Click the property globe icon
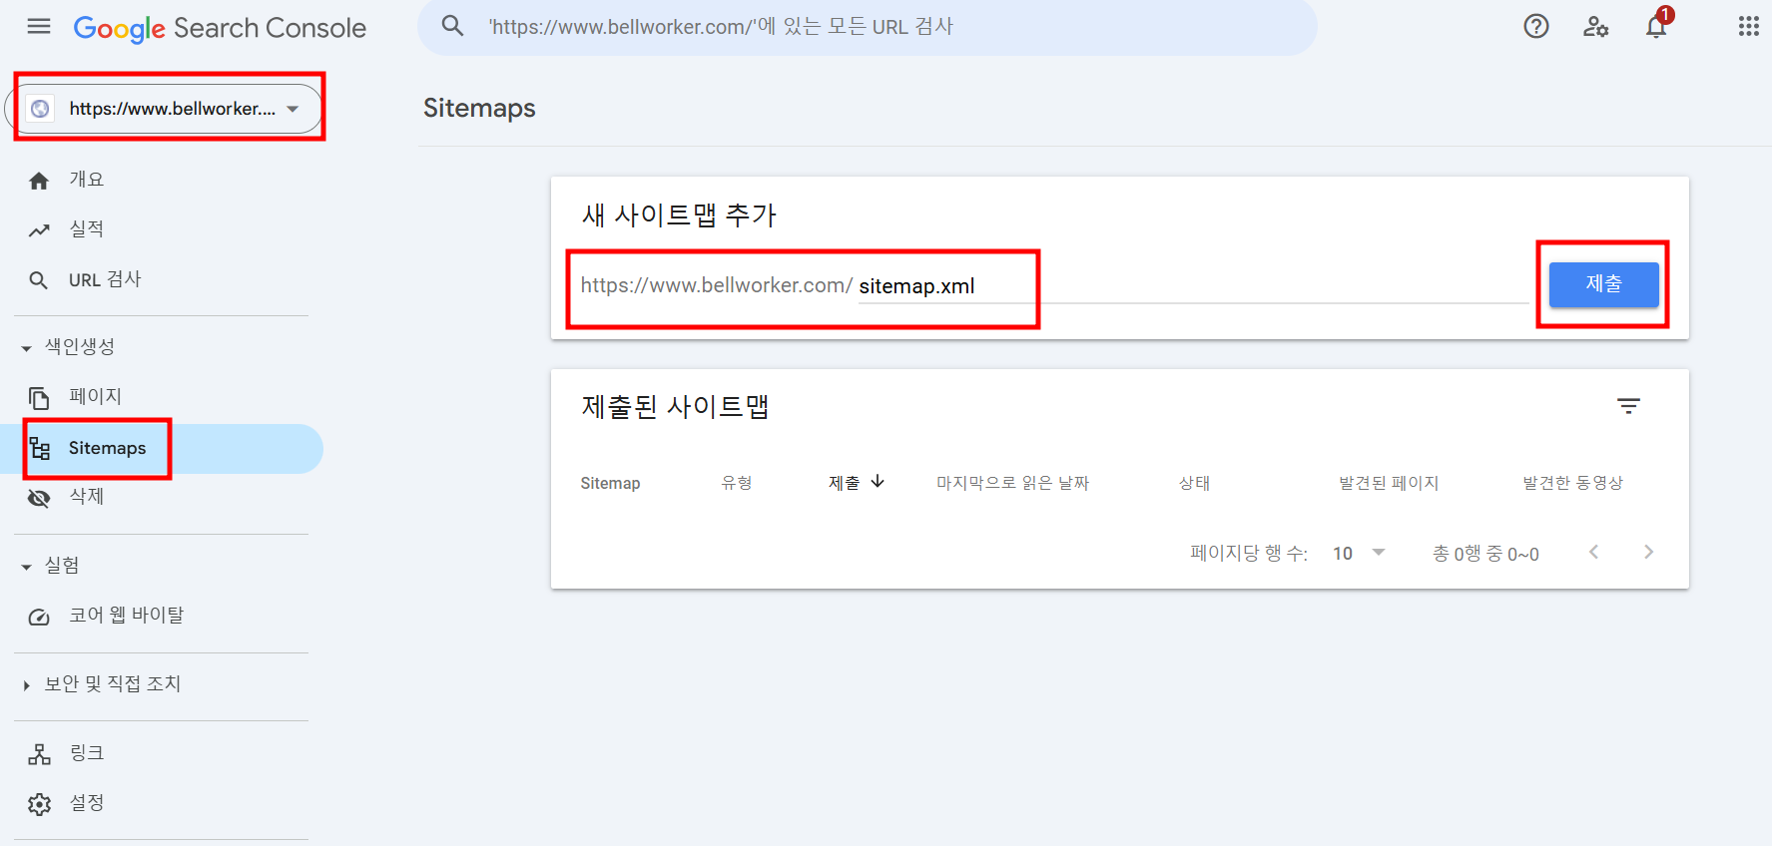Viewport: 1772px width, 846px height. (40, 109)
